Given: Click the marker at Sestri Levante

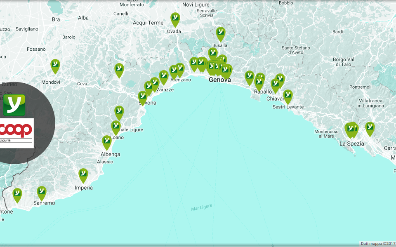Looking at the screenshot, I should pos(288,96).
